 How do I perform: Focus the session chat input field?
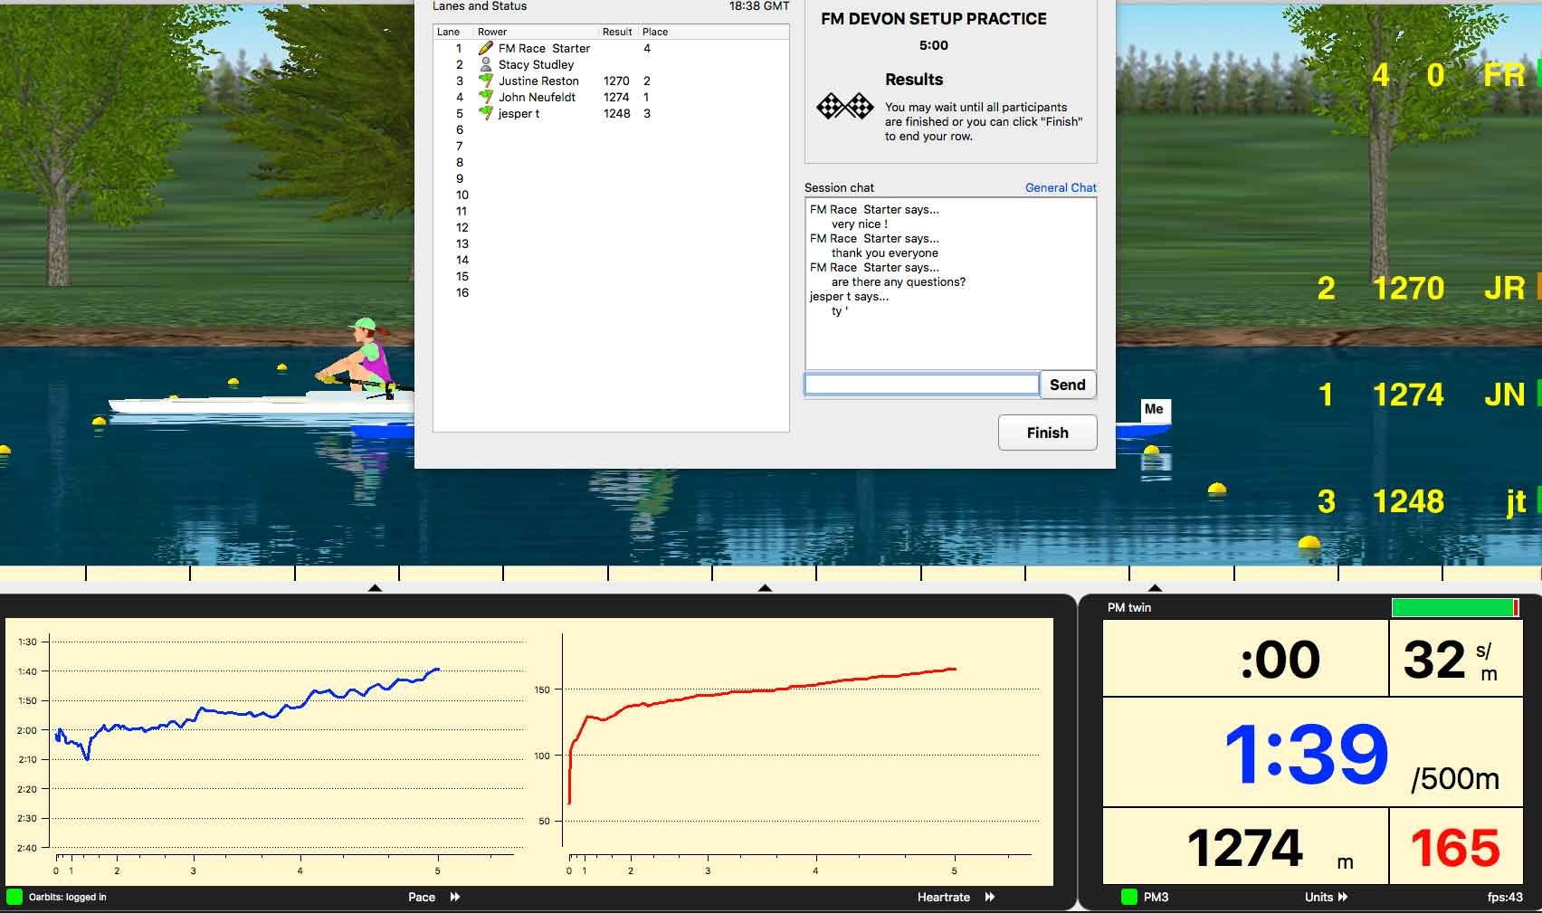[921, 385]
